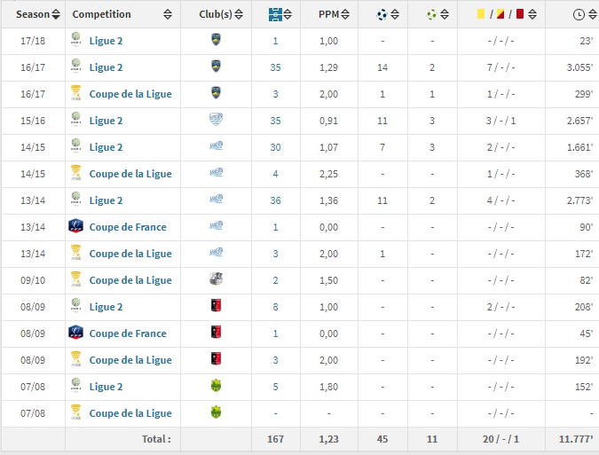Open 35 appearances link for 16/17 Ligue 2
Viewport: 599px width, 455px height.
275,67
